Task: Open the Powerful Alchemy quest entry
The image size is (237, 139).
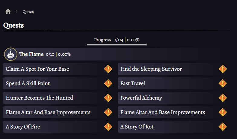Action: 141,98
